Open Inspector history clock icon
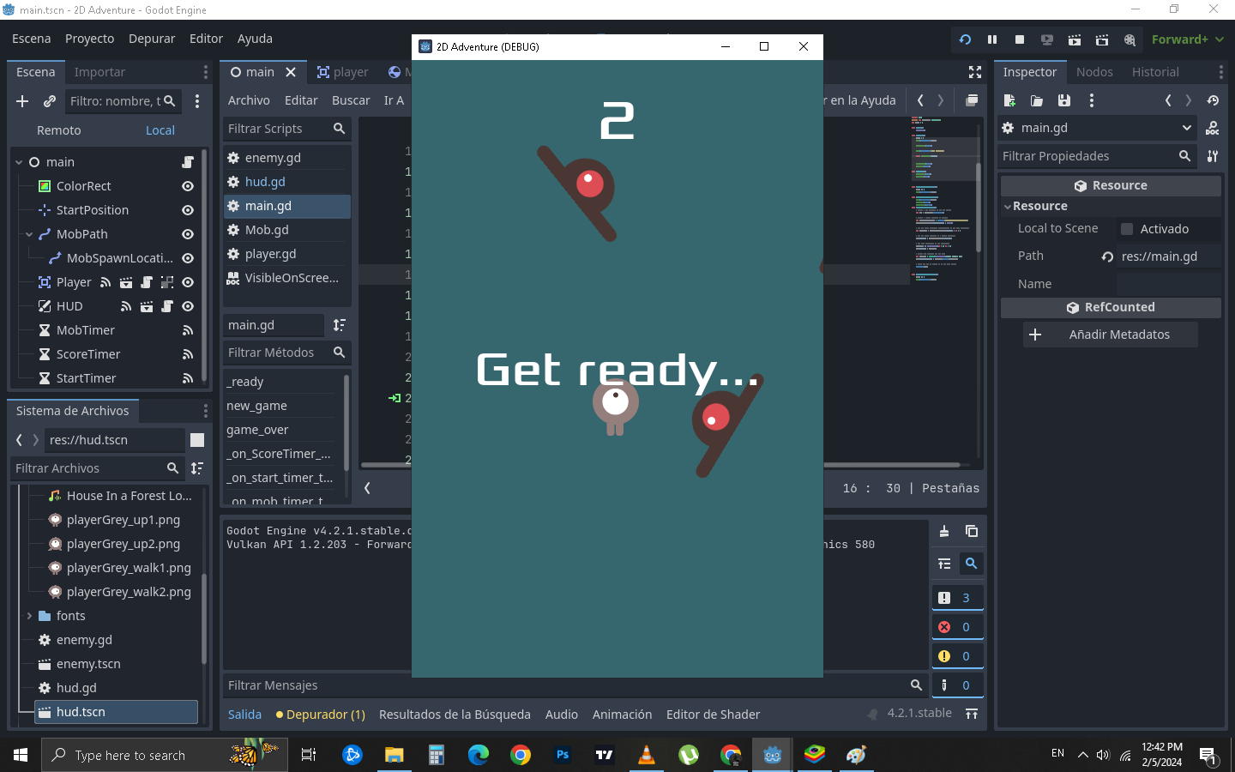Image resolution: width=1235 pixels, height=772 pixels. point(1213,100)
